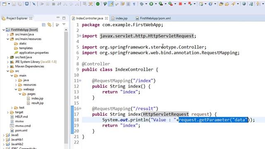Click the Coverage run icon

click(161, 4)
